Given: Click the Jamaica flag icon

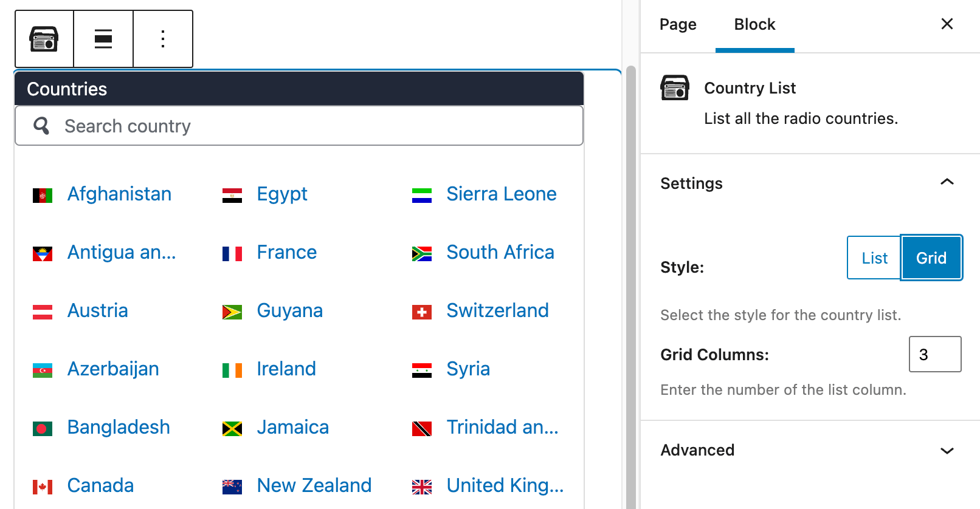Looking at the screenshot, I should 232,429.
